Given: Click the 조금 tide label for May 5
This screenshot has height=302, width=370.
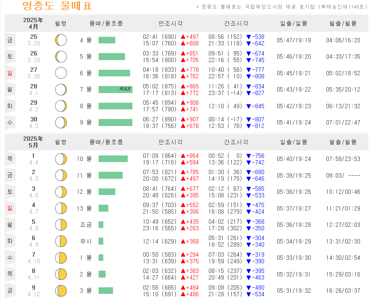Looking at the screenshot, I should pos(86,225).
